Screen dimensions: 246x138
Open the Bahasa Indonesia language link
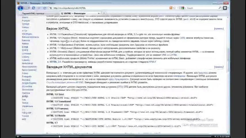[31, 37]
